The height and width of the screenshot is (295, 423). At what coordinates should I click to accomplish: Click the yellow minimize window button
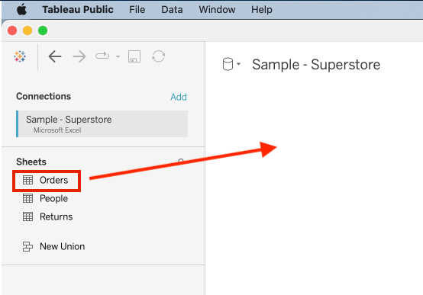pos(27,30)
